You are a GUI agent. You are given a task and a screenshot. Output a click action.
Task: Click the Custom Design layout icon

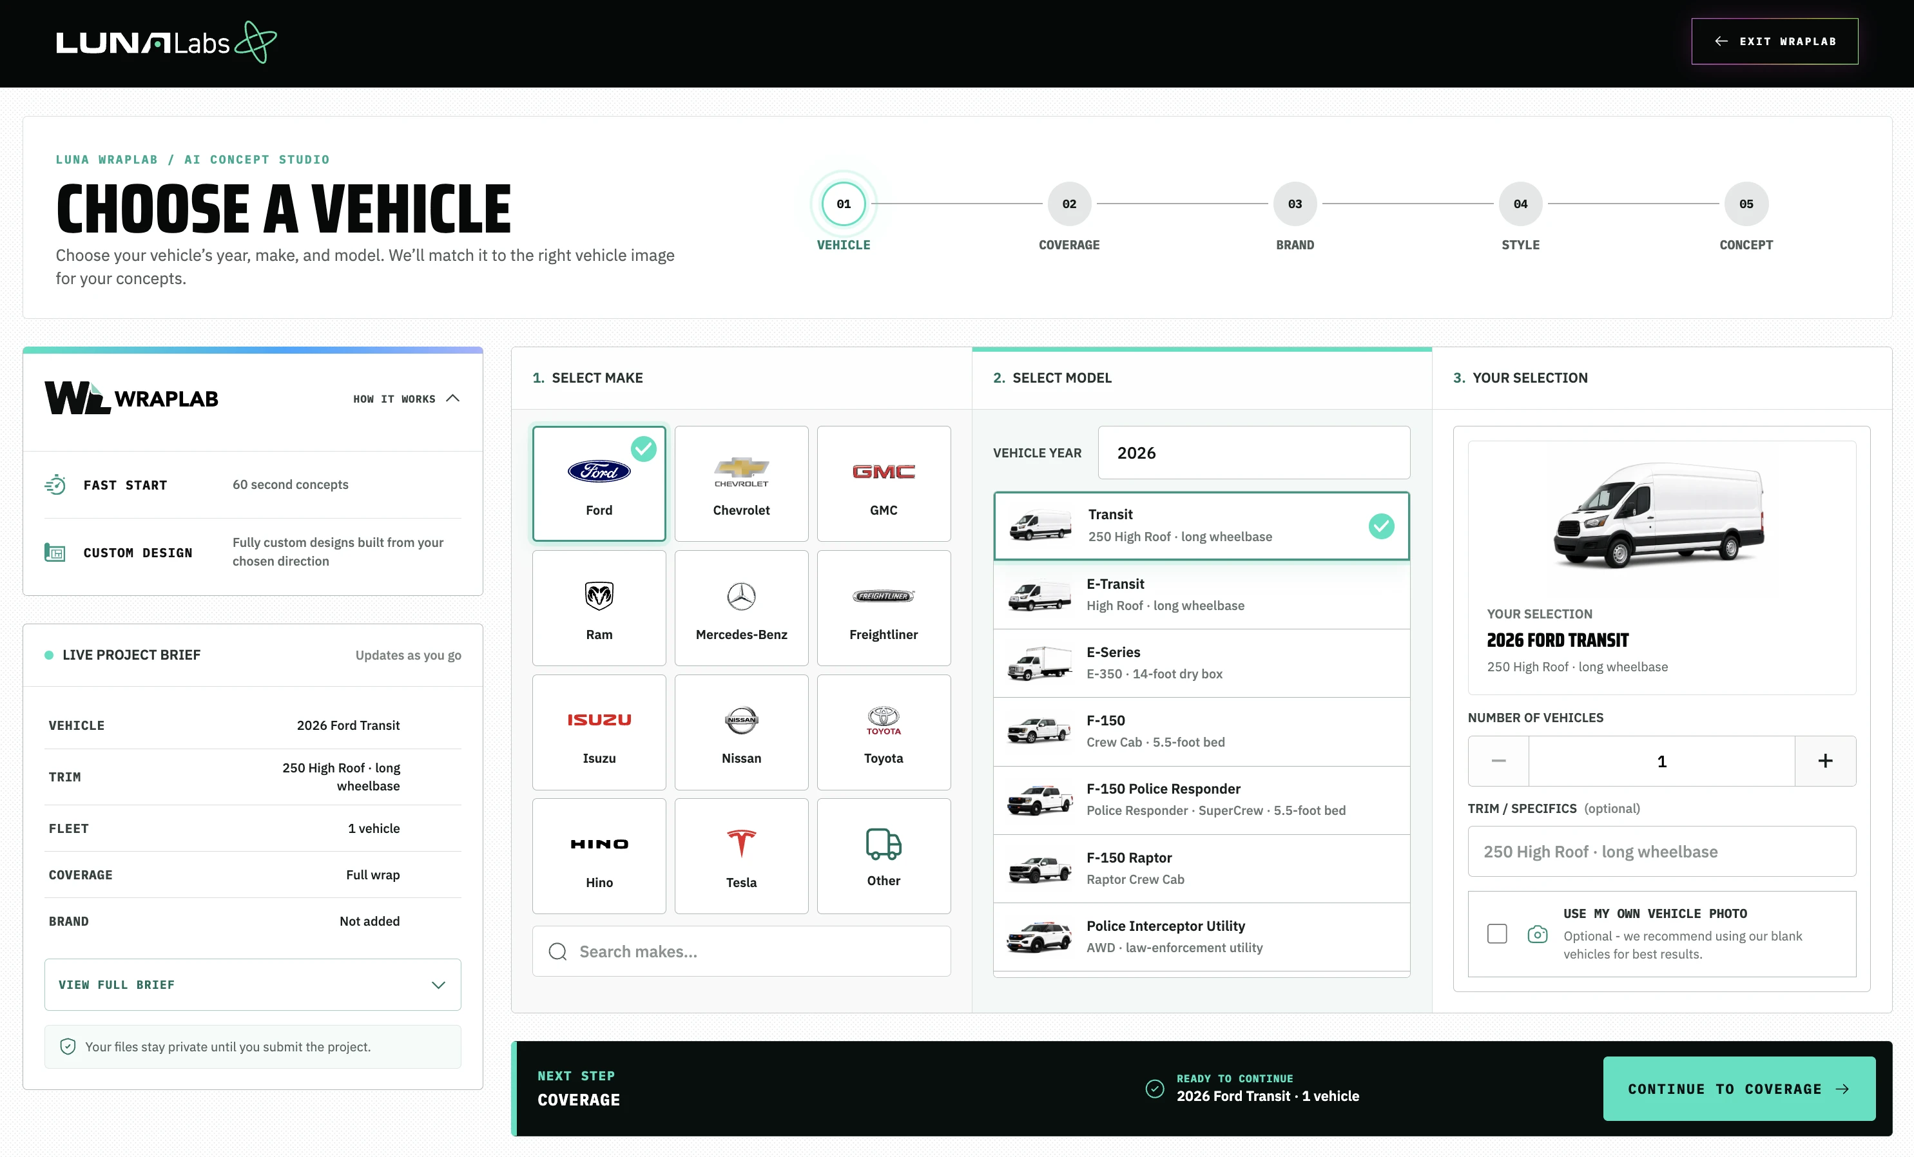pos(55,552)
